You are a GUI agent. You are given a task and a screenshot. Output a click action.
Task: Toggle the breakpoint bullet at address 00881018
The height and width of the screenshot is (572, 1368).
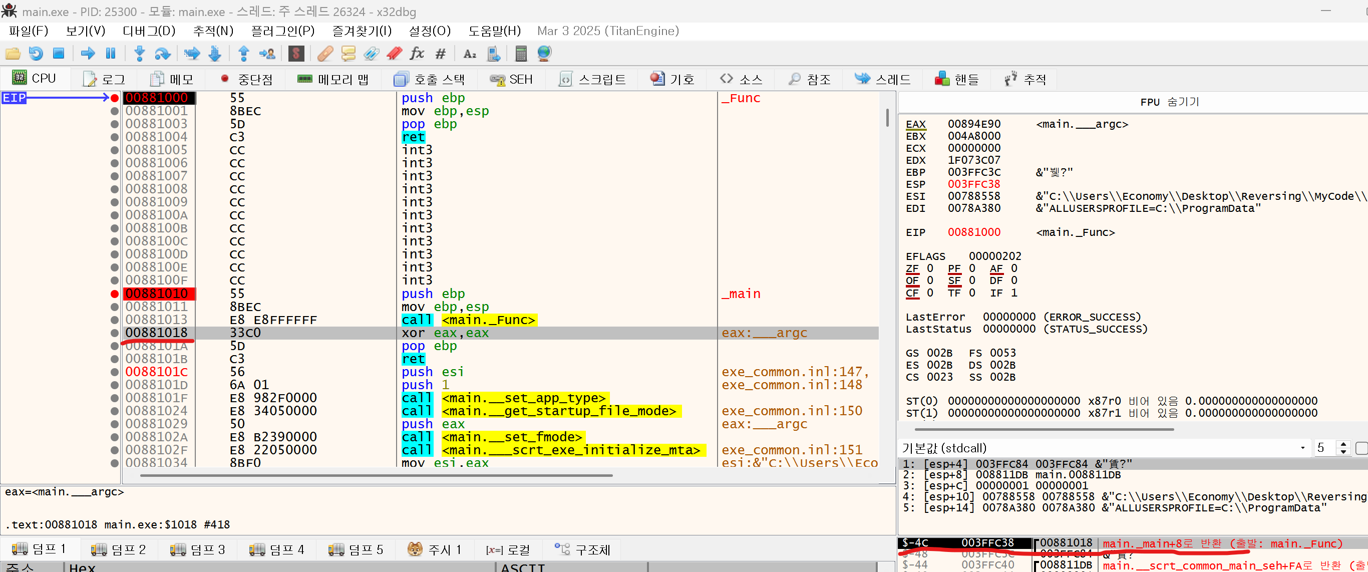pyautogui.click(x=115, y=333)
